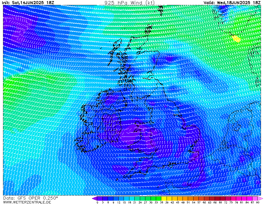
Task: Click the yellow wind maximum patch near Norway
Action: coord(236,39)
